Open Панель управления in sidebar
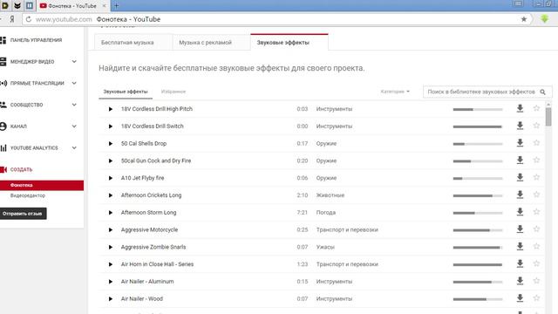 [36, 40]
